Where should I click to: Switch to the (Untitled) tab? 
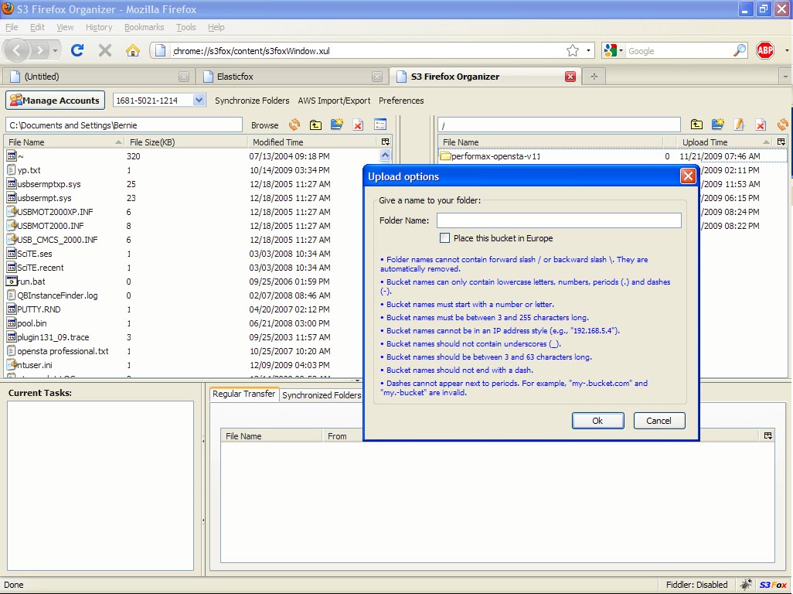pos(99,77)
